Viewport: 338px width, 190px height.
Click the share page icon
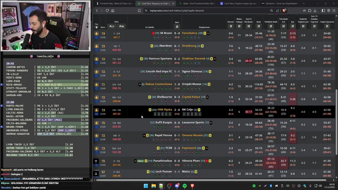[278, 11]
